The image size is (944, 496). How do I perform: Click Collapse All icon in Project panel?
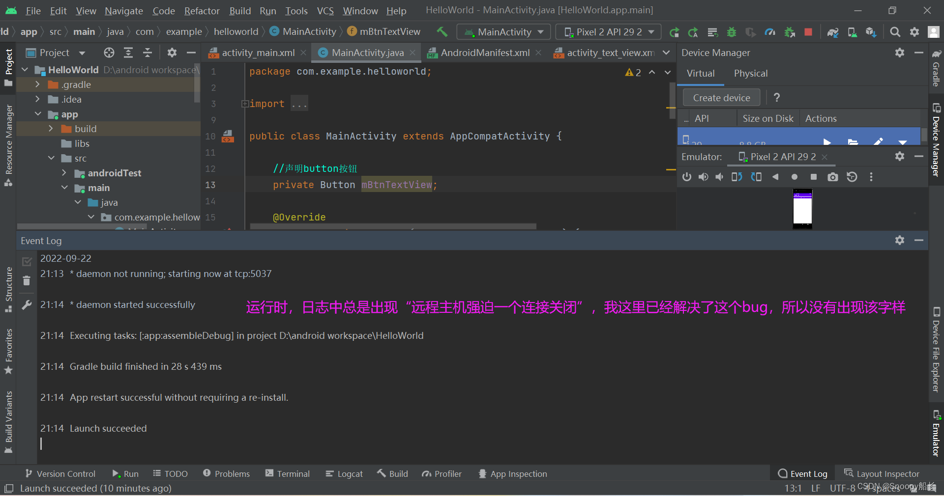pyautogui.click(x=147, y=53)
